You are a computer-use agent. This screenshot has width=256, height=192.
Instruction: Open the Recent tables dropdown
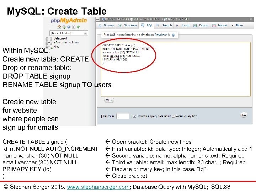point(69,33)
